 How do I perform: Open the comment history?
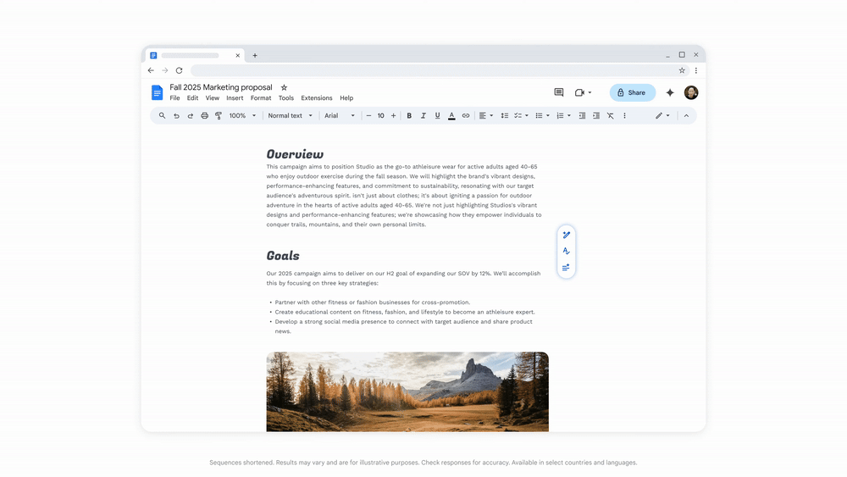click(x=558, y=92)
